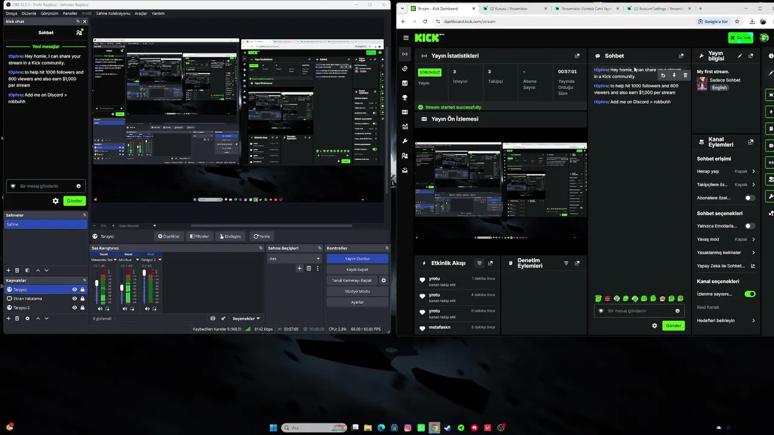The width and height of the screenshot is (774, 435).
Task: Click the green Go live button
Action: [x=741, y=37]
